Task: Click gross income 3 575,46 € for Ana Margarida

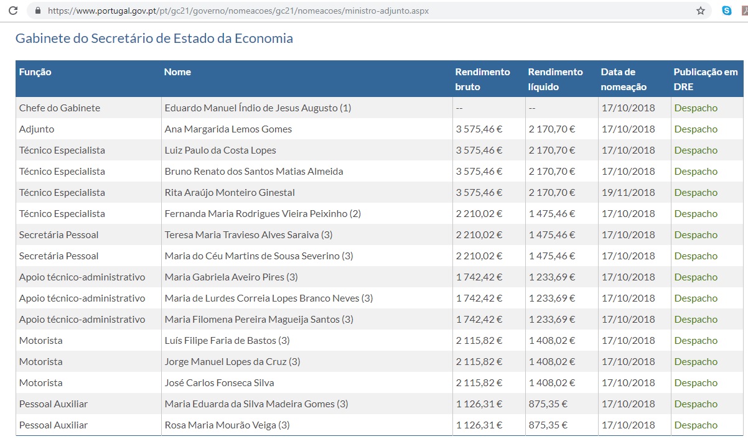Action: pos(479,129)
